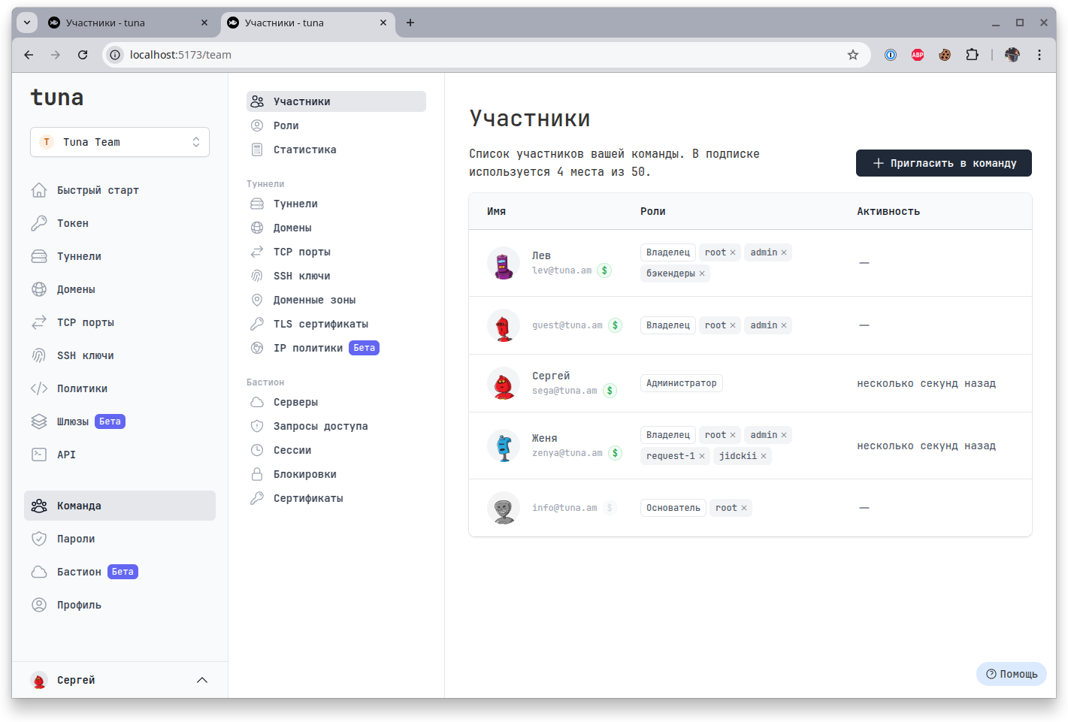The image size is (1068, 722).
Task: Toggle the dollar badge next to sega@tuna.am
Action: (610, 391)
